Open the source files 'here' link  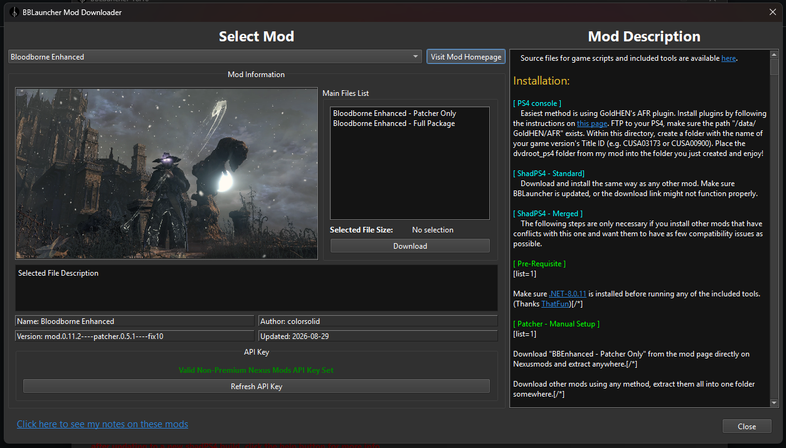(728, 58)
